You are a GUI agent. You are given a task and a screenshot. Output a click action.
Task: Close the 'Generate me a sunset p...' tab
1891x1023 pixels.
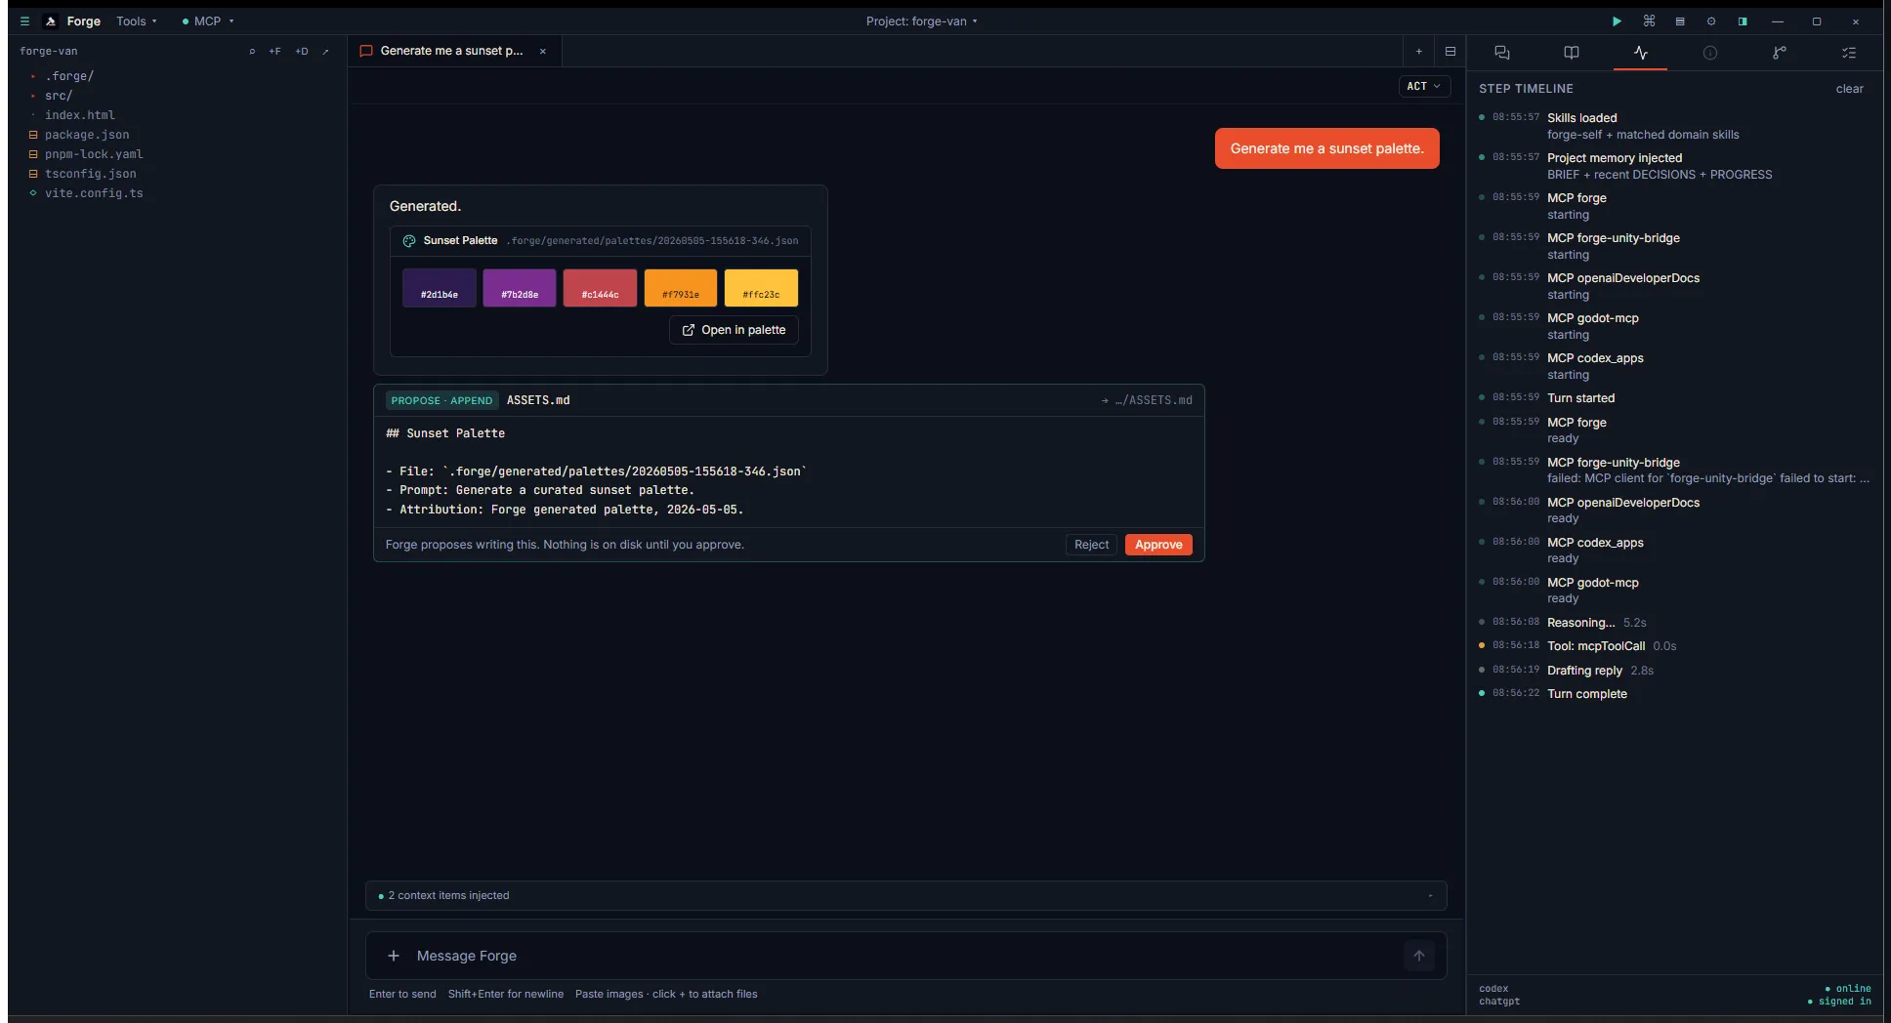pyautogui.click(x=543, y=51)
